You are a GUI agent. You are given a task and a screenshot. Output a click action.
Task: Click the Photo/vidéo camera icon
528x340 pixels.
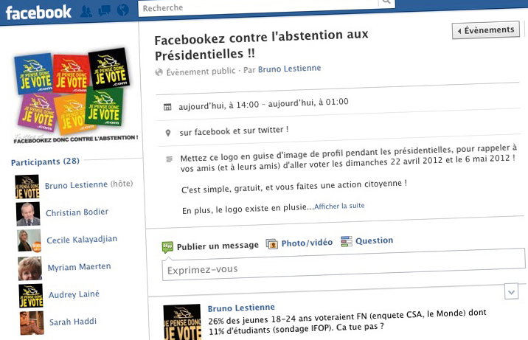click(x=271, y=243)
